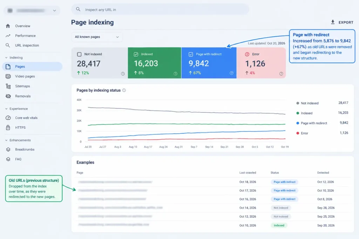Viewport: 359px width, 239px height.
Task: Click info icon beside Pages by indexing status
Action: (x=124, y=90)
